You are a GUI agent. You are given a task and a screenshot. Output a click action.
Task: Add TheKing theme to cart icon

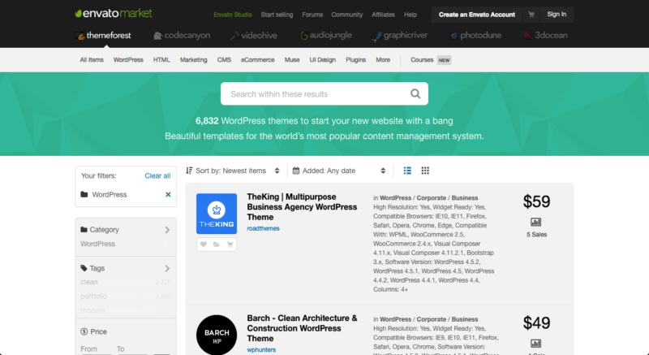click(230, 244)
